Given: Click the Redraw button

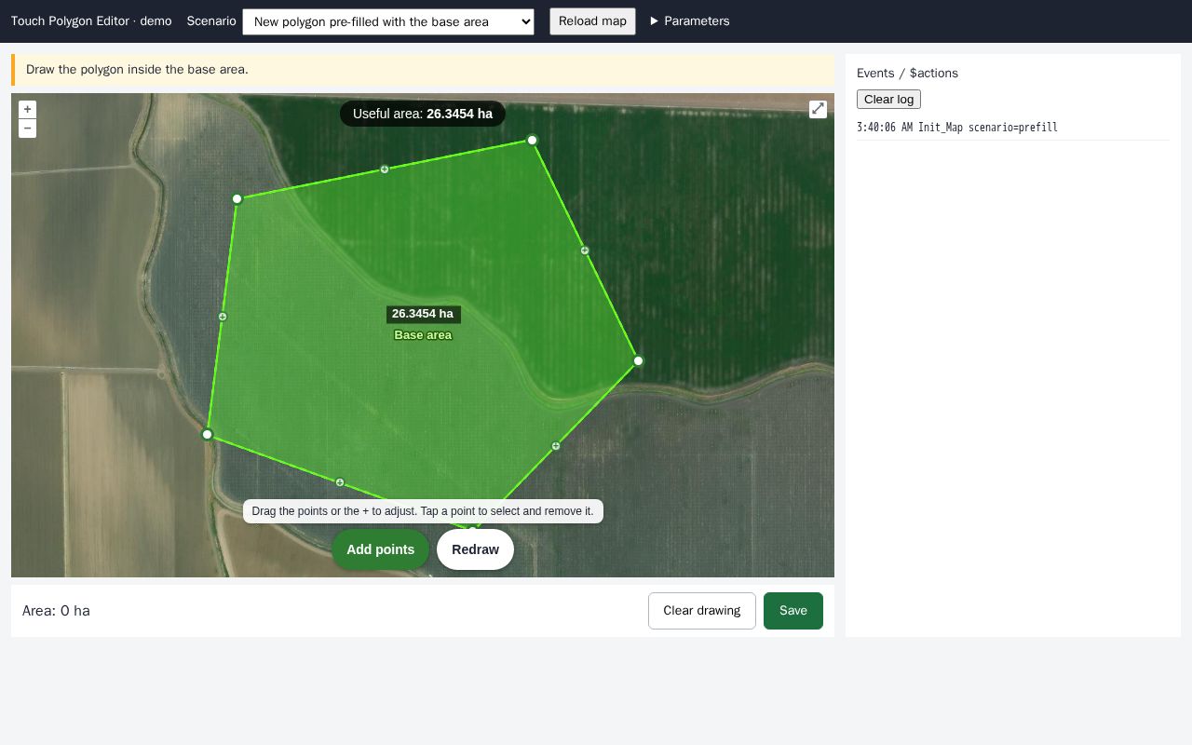Looking at the screenshot, I should click(x=475, y=549).
